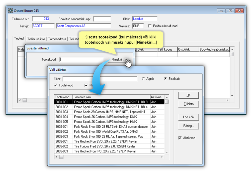Select row 3002-002 Fork World Cup

pyautogui.click(x=109, y=132)
